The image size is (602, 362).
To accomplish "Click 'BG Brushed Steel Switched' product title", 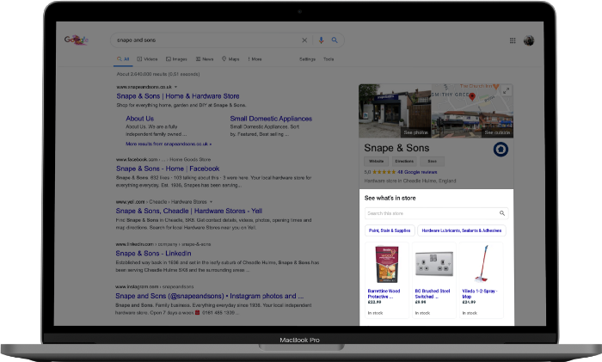I will coord(433,294).
